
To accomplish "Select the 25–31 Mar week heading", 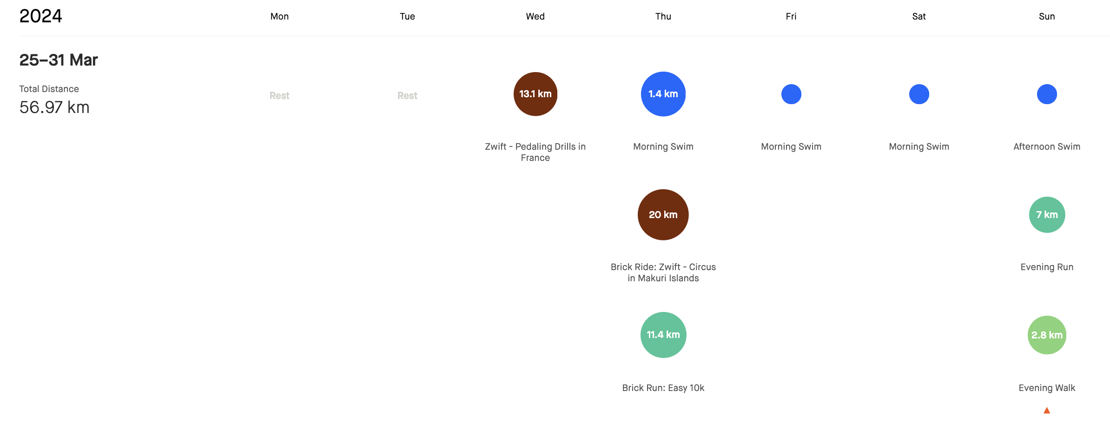I will pyautogui.click(x=59, y=60).
